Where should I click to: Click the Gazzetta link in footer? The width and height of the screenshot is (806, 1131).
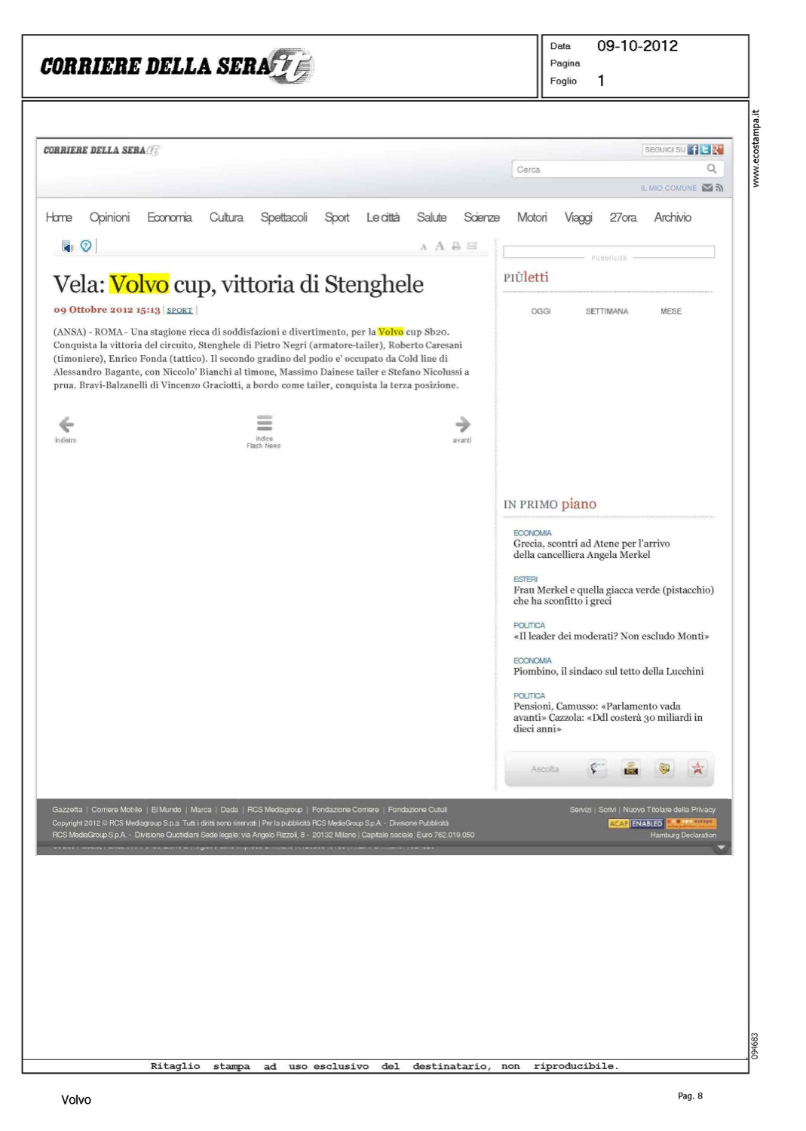(x=67, y=810)
